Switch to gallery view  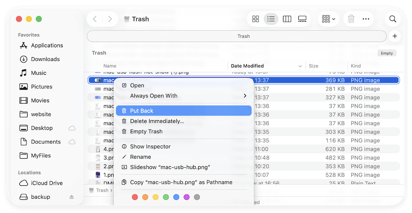[x=302, y=19]
